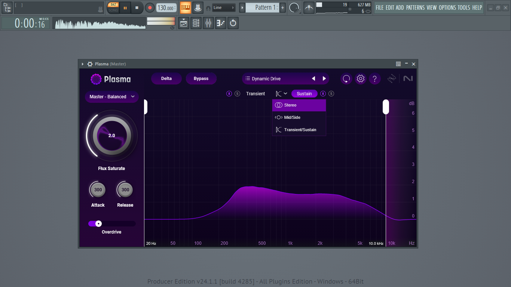Open the channel rack icon
511x287 pixels.
[196, 23]
